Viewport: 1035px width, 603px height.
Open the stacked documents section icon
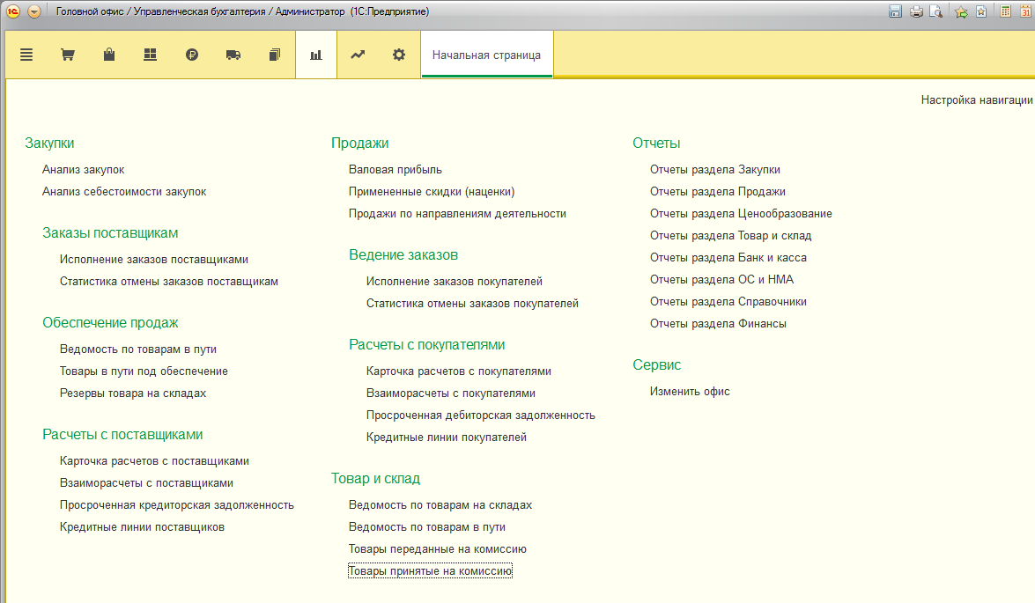pyautogui.click(x=275, y=55)
